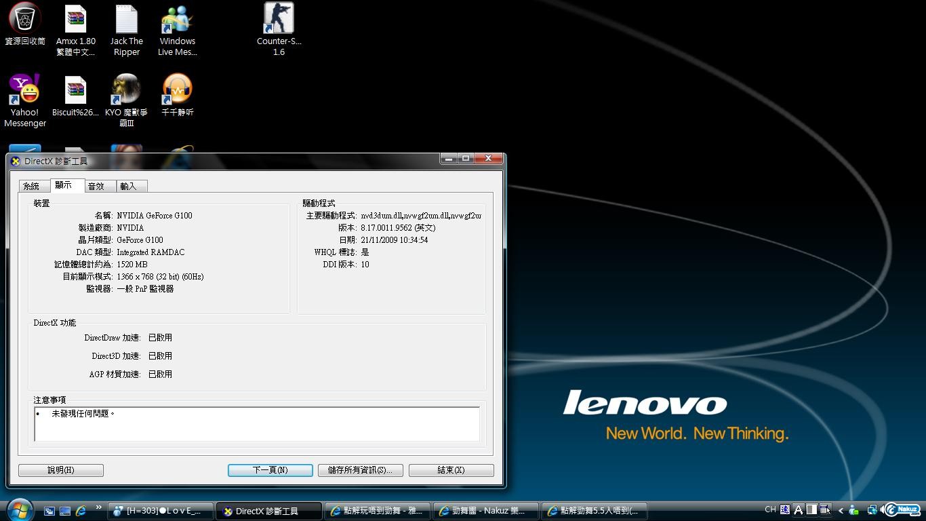
Task: Click the DirectX icon in the dialog title bar
Action: 16,161
